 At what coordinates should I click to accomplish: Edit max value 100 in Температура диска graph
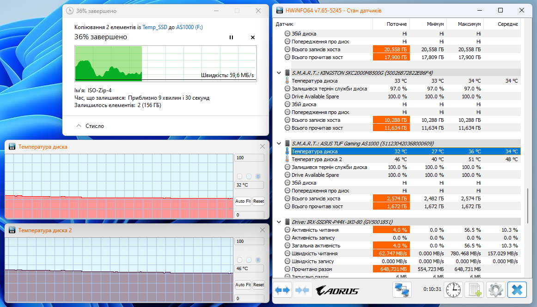(250, 158)
